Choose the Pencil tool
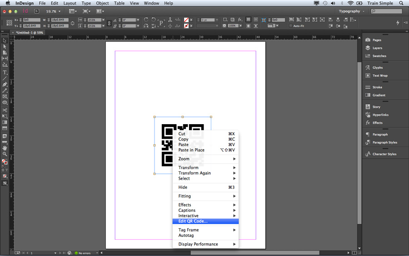 (5, 90)
